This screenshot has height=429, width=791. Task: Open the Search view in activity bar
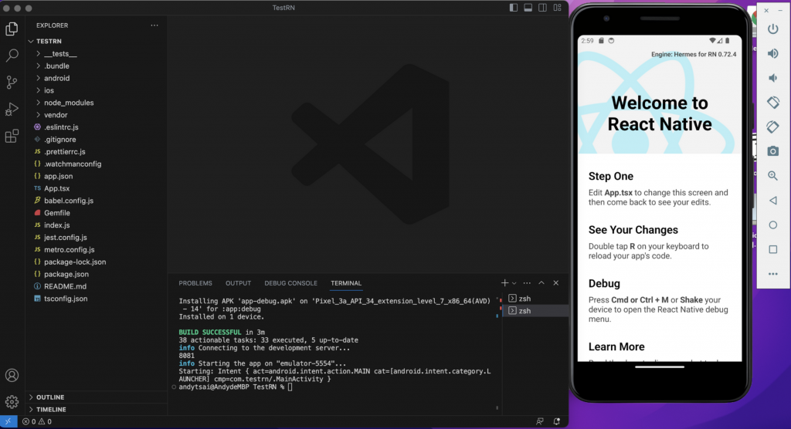[x=12, y=56]
